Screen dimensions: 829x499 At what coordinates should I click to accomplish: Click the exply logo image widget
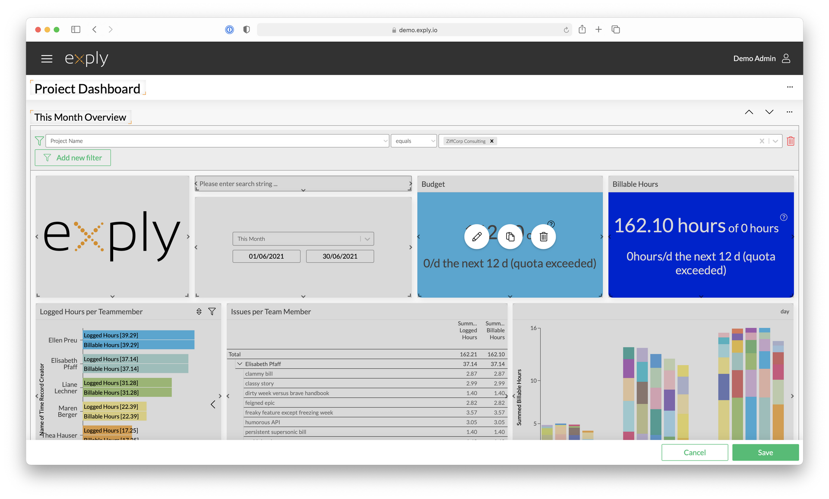tap(112, 236)
